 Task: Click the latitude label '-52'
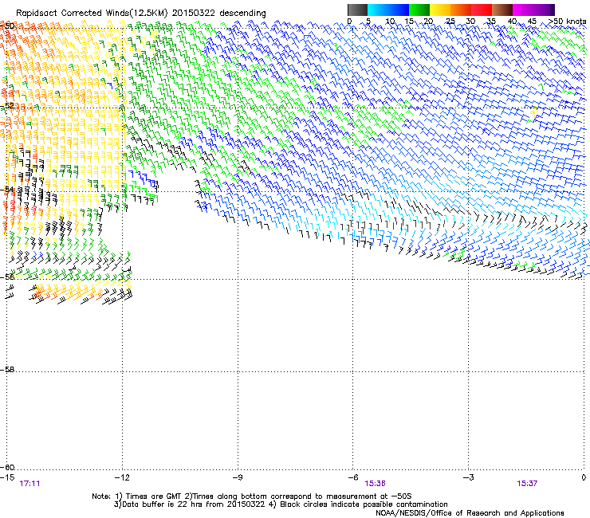click(x=7, y=106)
